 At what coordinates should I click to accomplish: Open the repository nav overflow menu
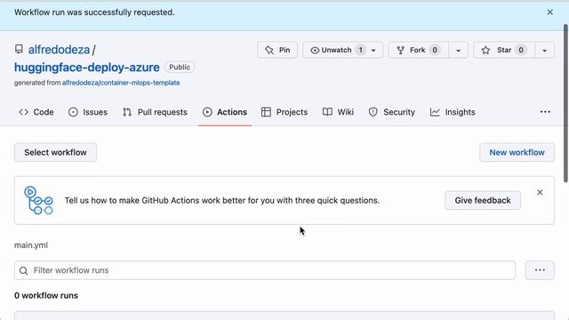click(x=545, y=112)
